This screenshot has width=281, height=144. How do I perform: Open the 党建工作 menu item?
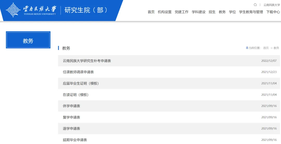point(182,12)
